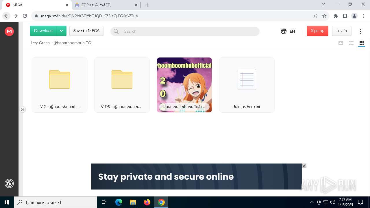Click the Log in button

tap(342, 31)
